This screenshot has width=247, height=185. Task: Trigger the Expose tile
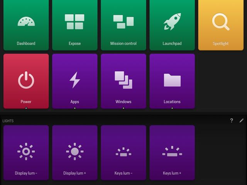(74, 25)
